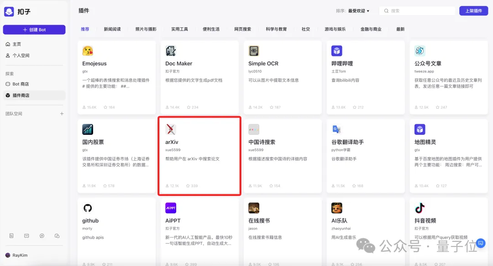This screenshot has height=266, width=493.
Task: Click the arXiv plugin logo icon
Action: click(171, 129)
